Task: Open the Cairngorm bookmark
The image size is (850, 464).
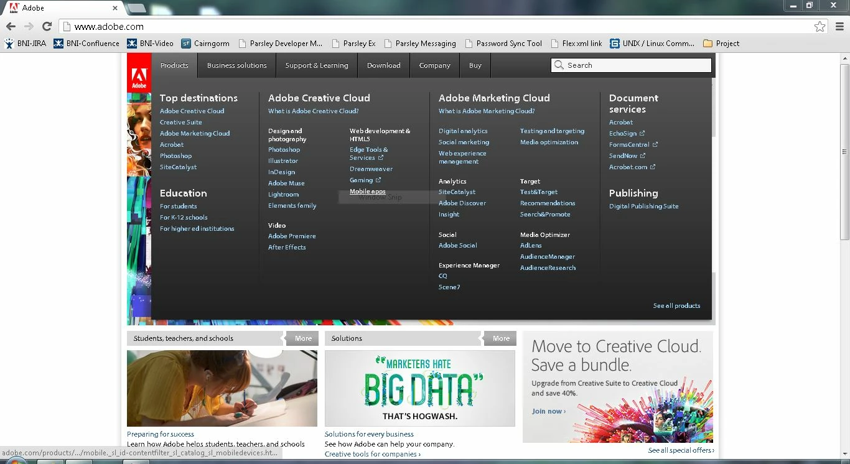Action: pos(205,44)
